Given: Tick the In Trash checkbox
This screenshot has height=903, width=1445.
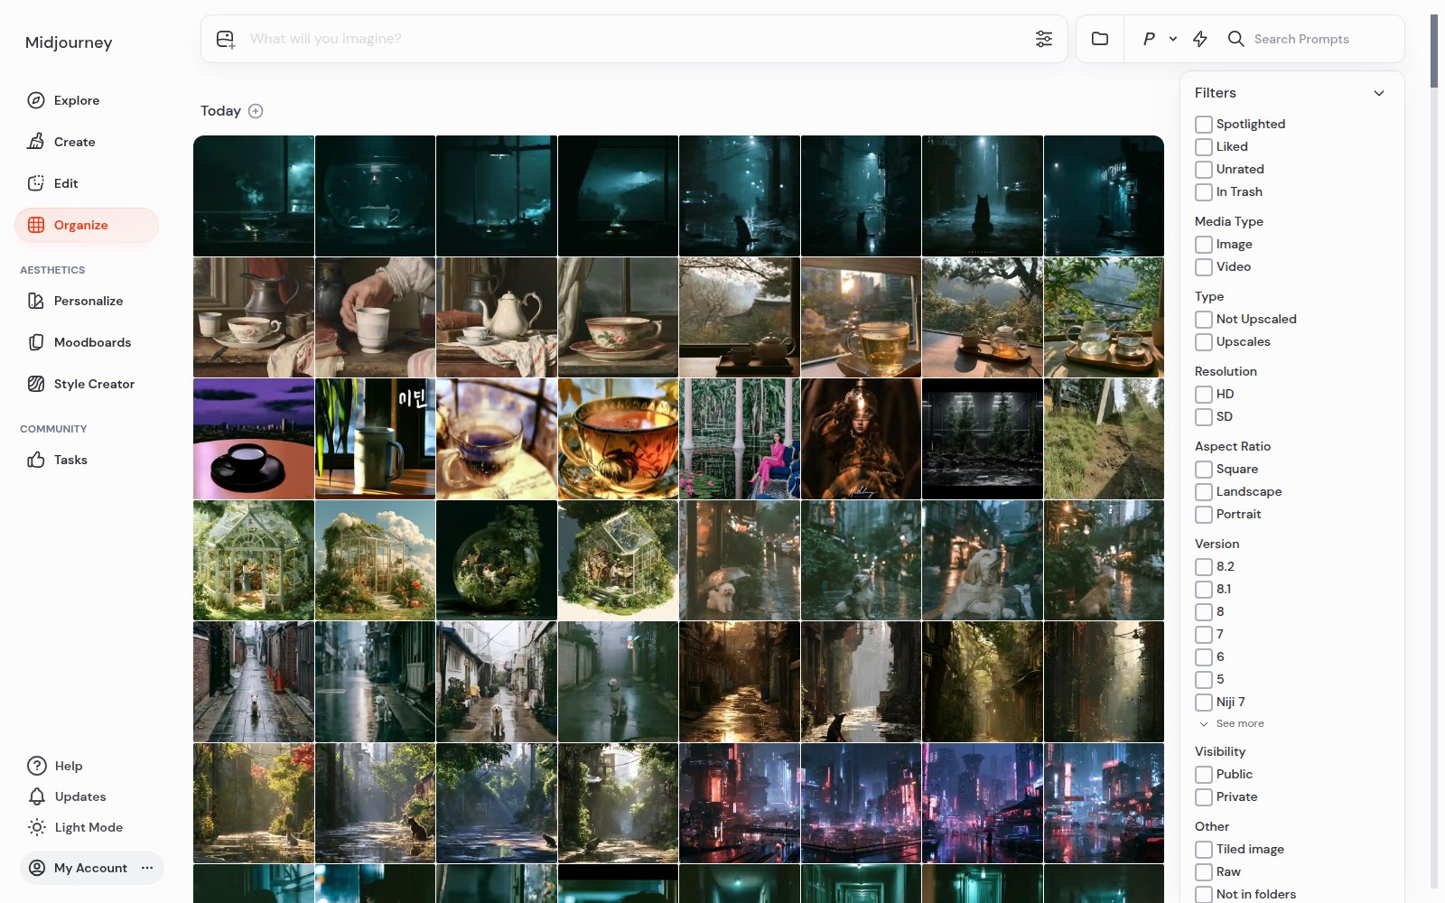Looking at the screenshot, I should [1204, 191].
